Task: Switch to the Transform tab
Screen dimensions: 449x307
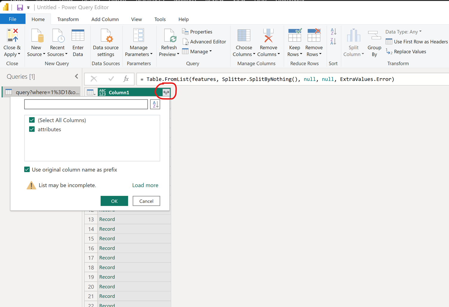Action: click(68, 19)
